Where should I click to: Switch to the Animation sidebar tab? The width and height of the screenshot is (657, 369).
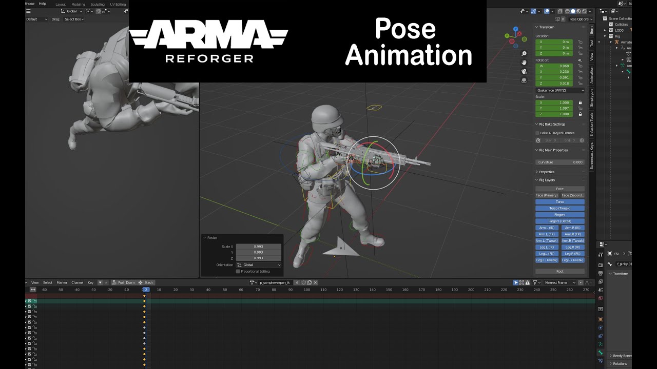point(591,75)
